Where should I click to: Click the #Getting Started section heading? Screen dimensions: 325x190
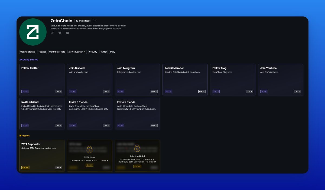click(x=29, y=60)
